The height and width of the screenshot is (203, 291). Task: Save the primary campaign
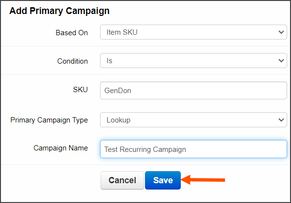click(x=163, y=180)
